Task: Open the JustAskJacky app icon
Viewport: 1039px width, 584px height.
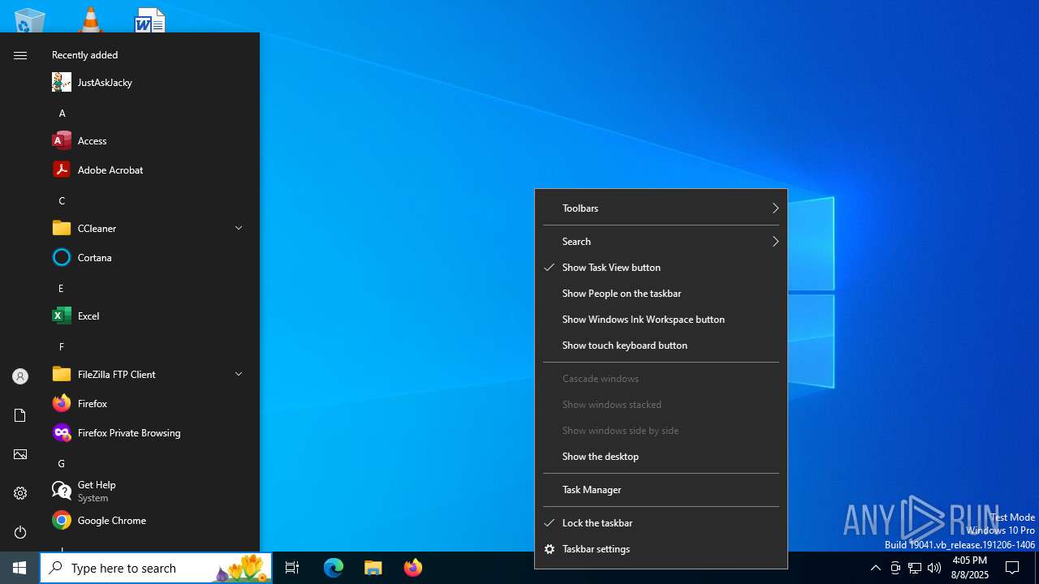Action: click(x=62, y=82)
